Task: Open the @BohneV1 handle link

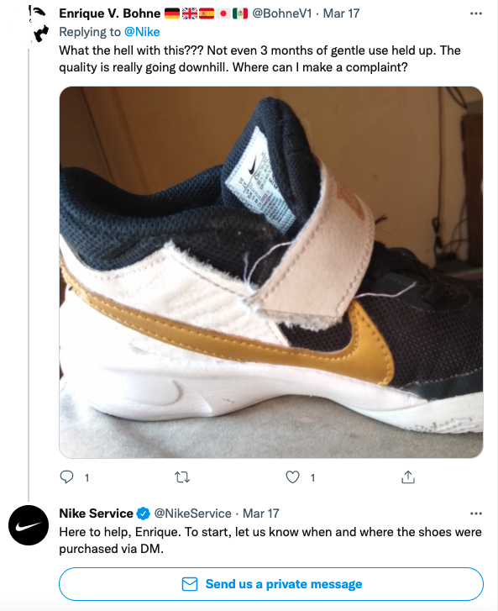Action: coord(282,13)
